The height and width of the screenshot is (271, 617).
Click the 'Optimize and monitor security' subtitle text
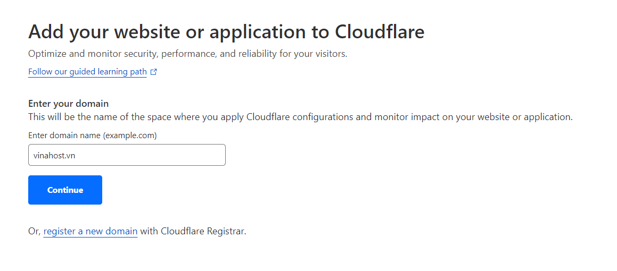point(188,54)
